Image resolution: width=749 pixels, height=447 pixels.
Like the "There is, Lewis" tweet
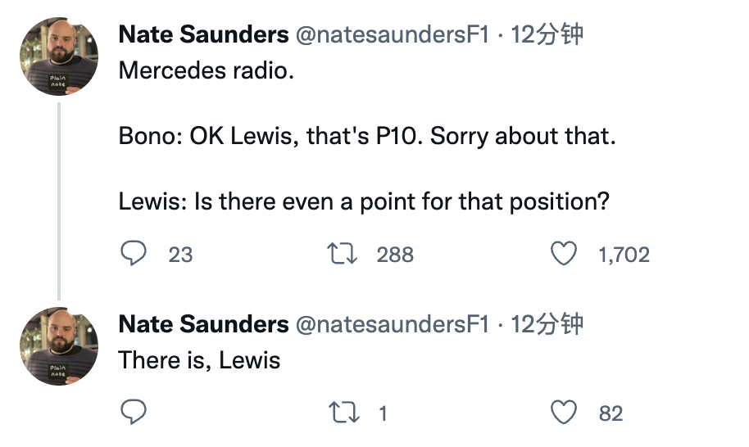coord(563,413)
